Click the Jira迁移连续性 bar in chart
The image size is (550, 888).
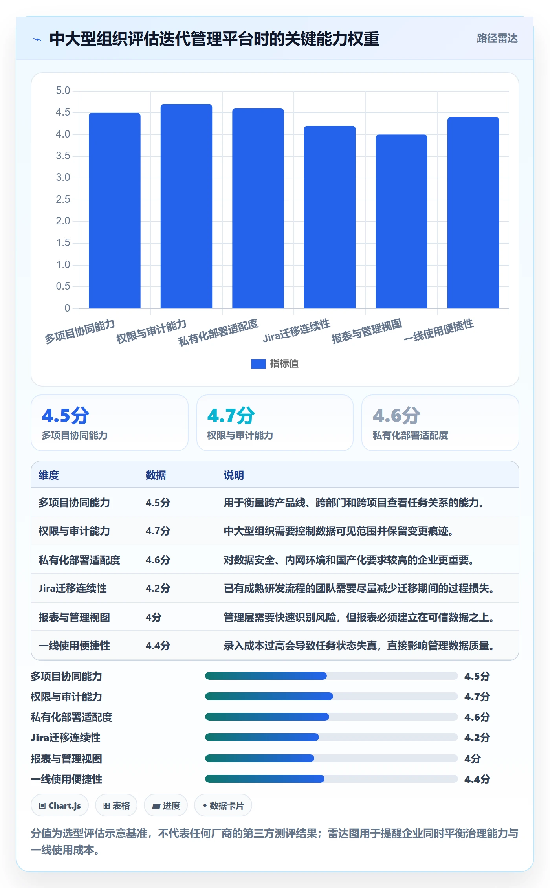tap(330, 217)
